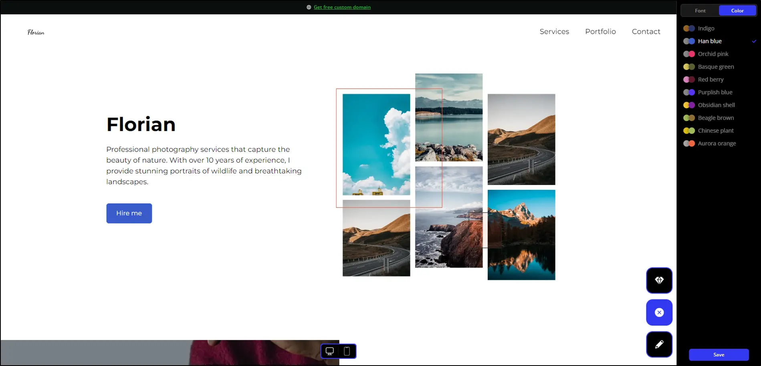Switch to mobile preview icon
761x366 pixels.
(x=347, y=351)
